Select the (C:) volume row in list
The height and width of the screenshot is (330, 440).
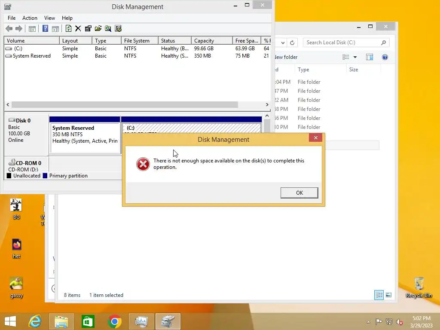pyautogui.click(x=137, y=49)
